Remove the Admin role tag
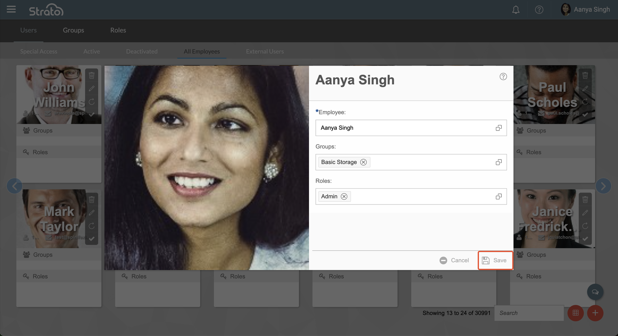The height and width of the screenshot is (336, 618). pos(344,196)
